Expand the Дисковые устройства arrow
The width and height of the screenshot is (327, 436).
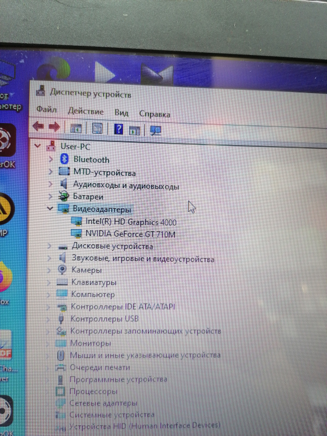coord(49,246)
